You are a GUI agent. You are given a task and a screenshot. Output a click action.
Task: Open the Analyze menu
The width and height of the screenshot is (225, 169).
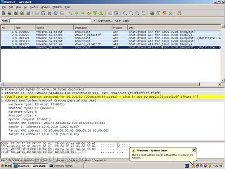point(45,7)
